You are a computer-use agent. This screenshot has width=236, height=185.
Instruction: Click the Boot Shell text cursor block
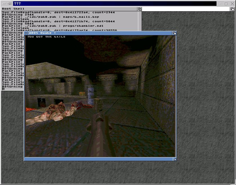(x=3, y=89)
